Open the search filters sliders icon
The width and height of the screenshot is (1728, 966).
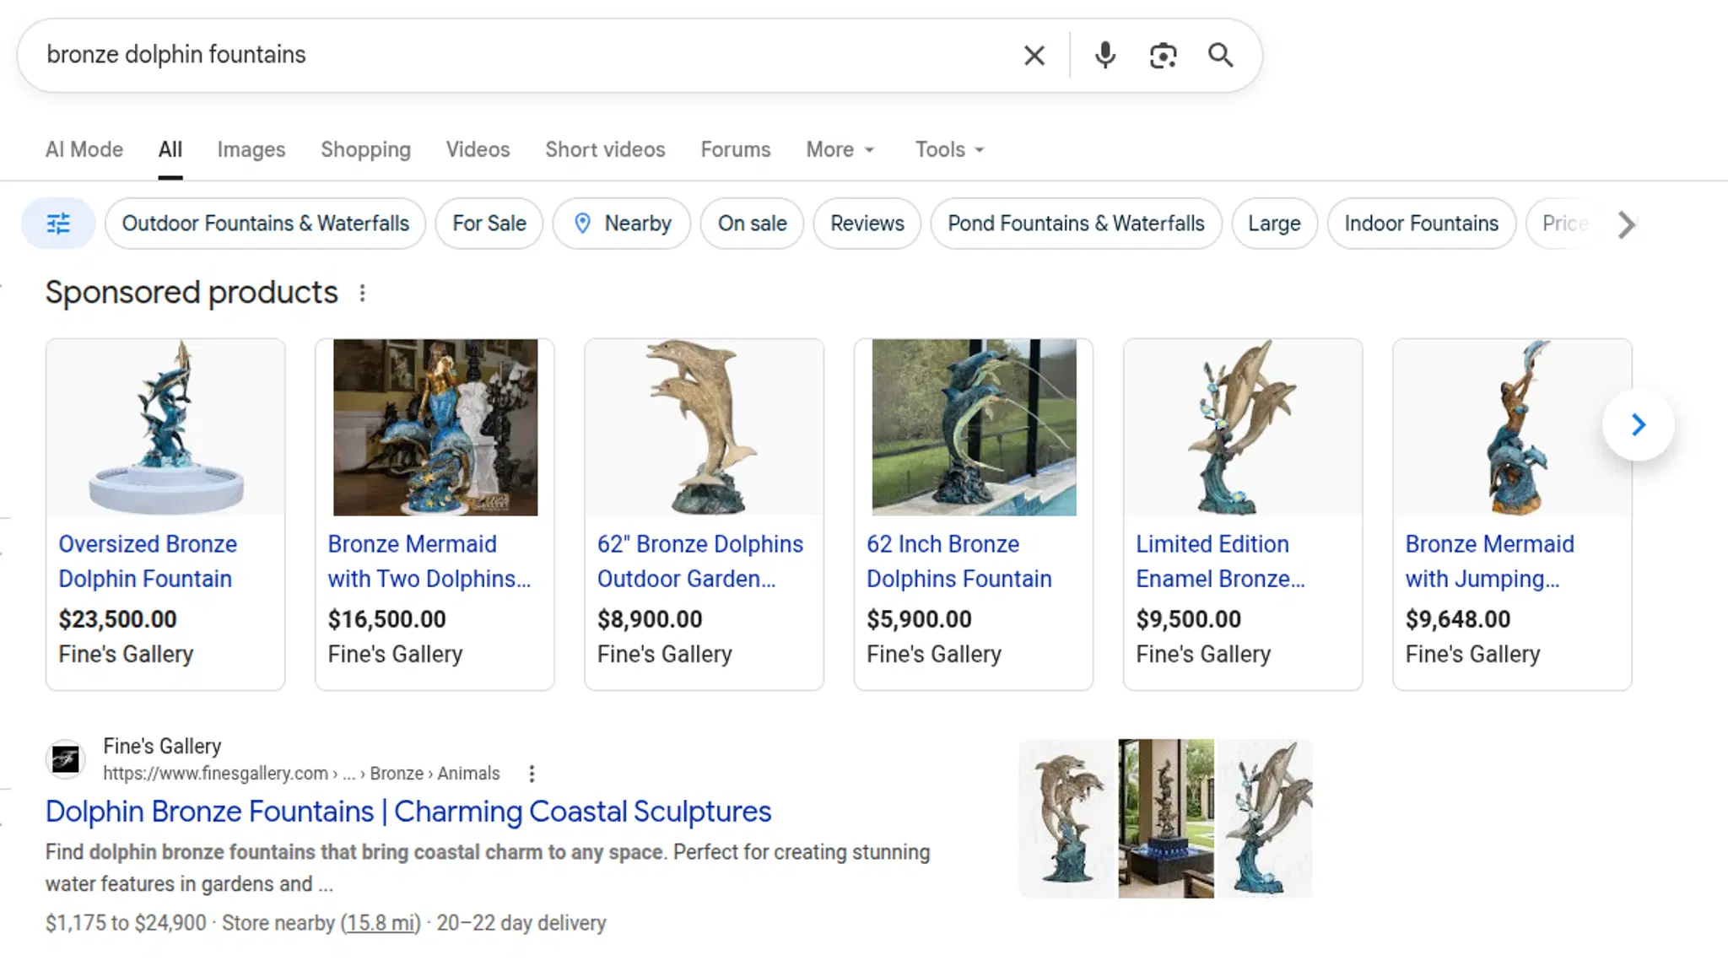coord(57,224)
